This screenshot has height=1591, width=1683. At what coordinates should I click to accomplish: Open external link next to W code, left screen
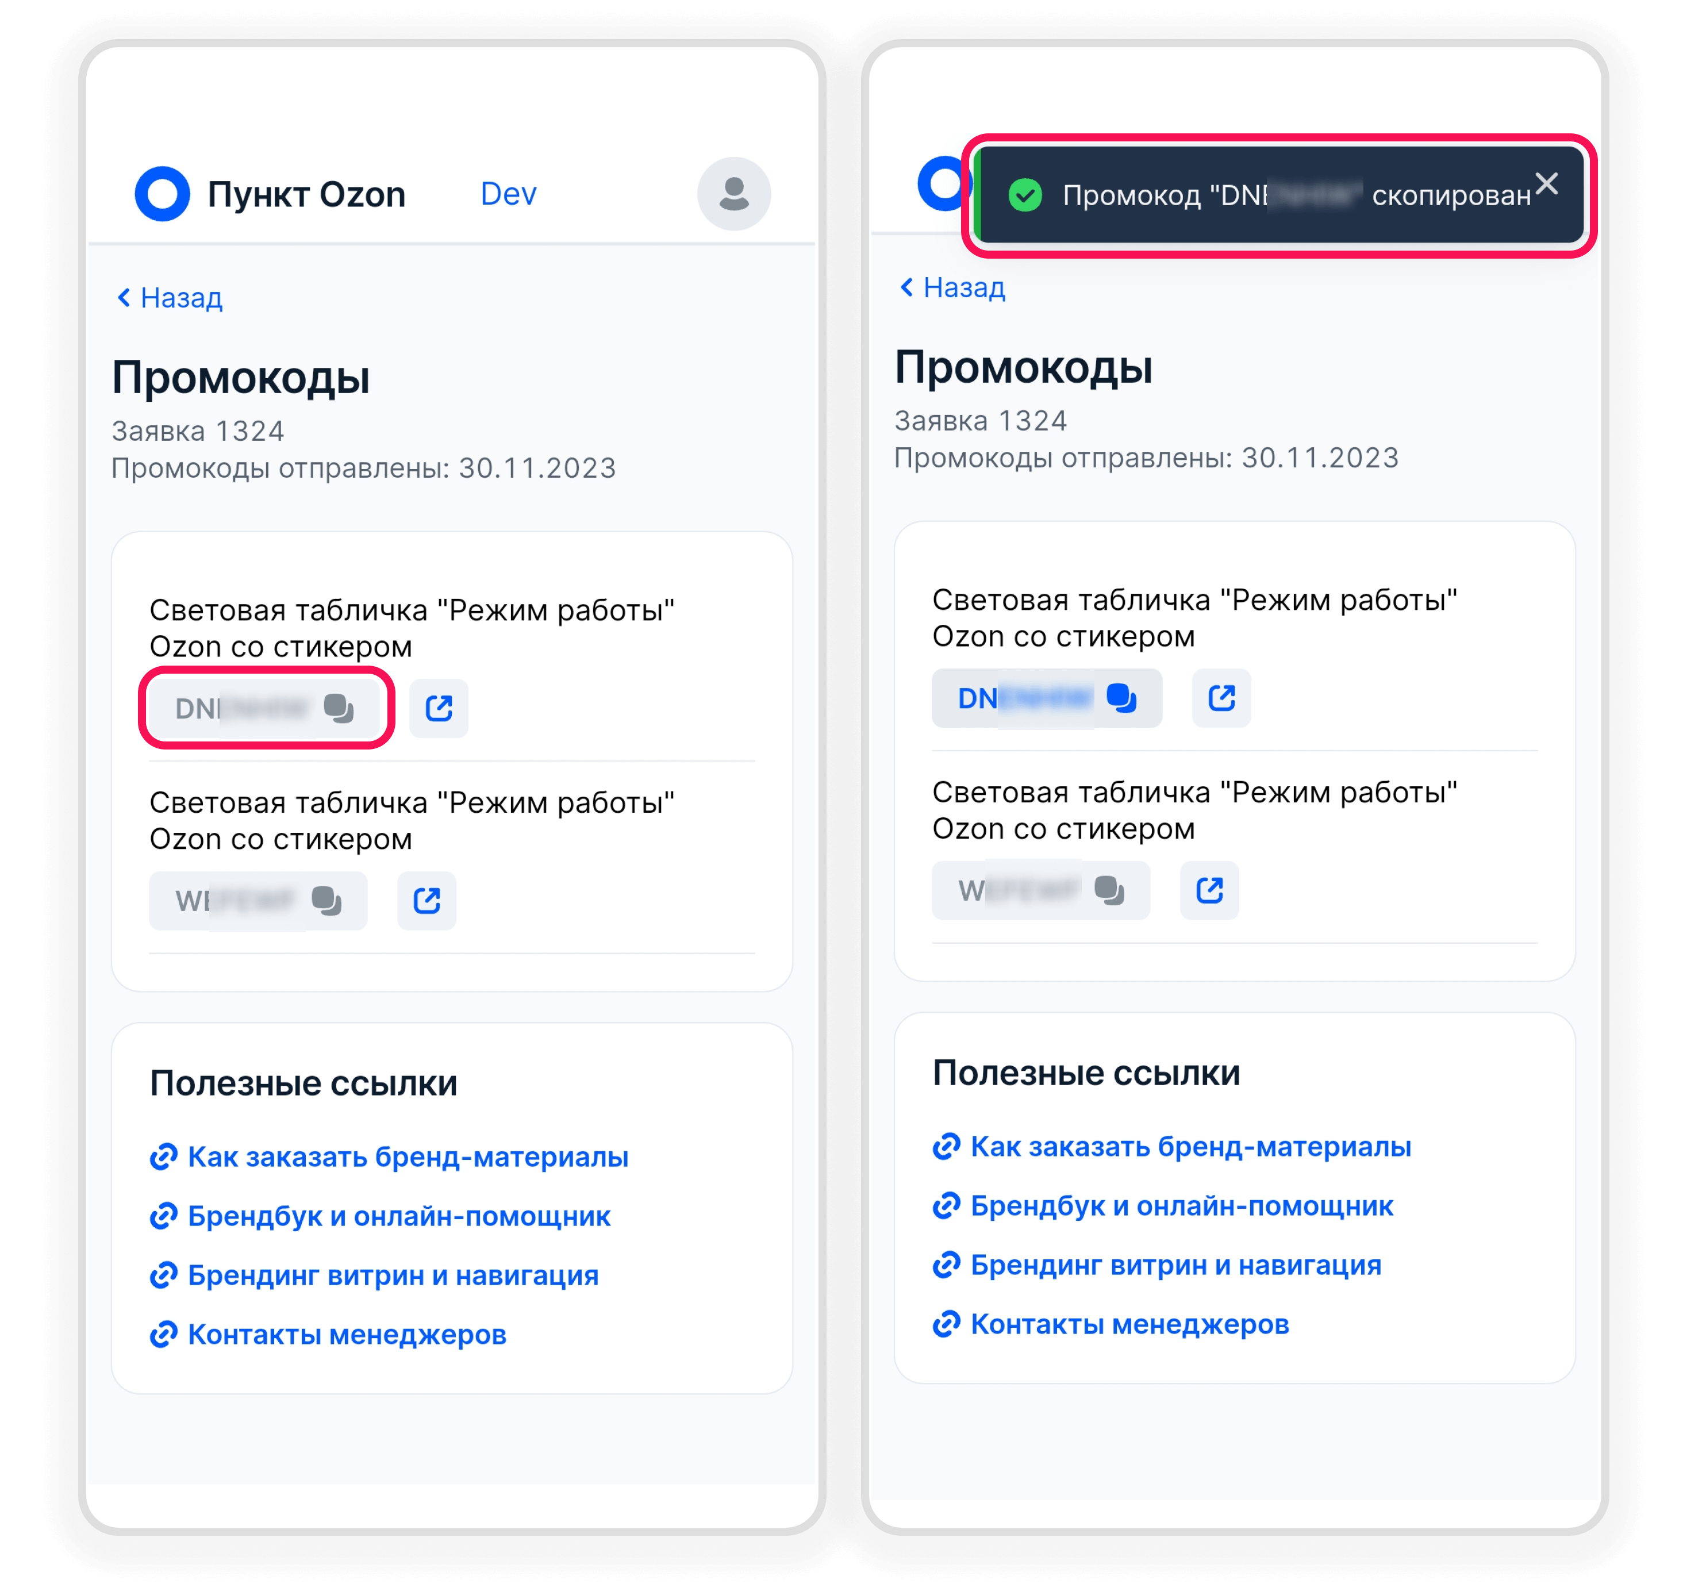[426, 900]
